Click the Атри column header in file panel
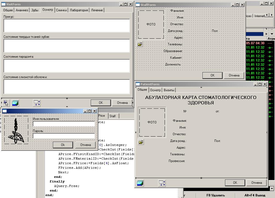The image size is (275, 198). point(271,39)
